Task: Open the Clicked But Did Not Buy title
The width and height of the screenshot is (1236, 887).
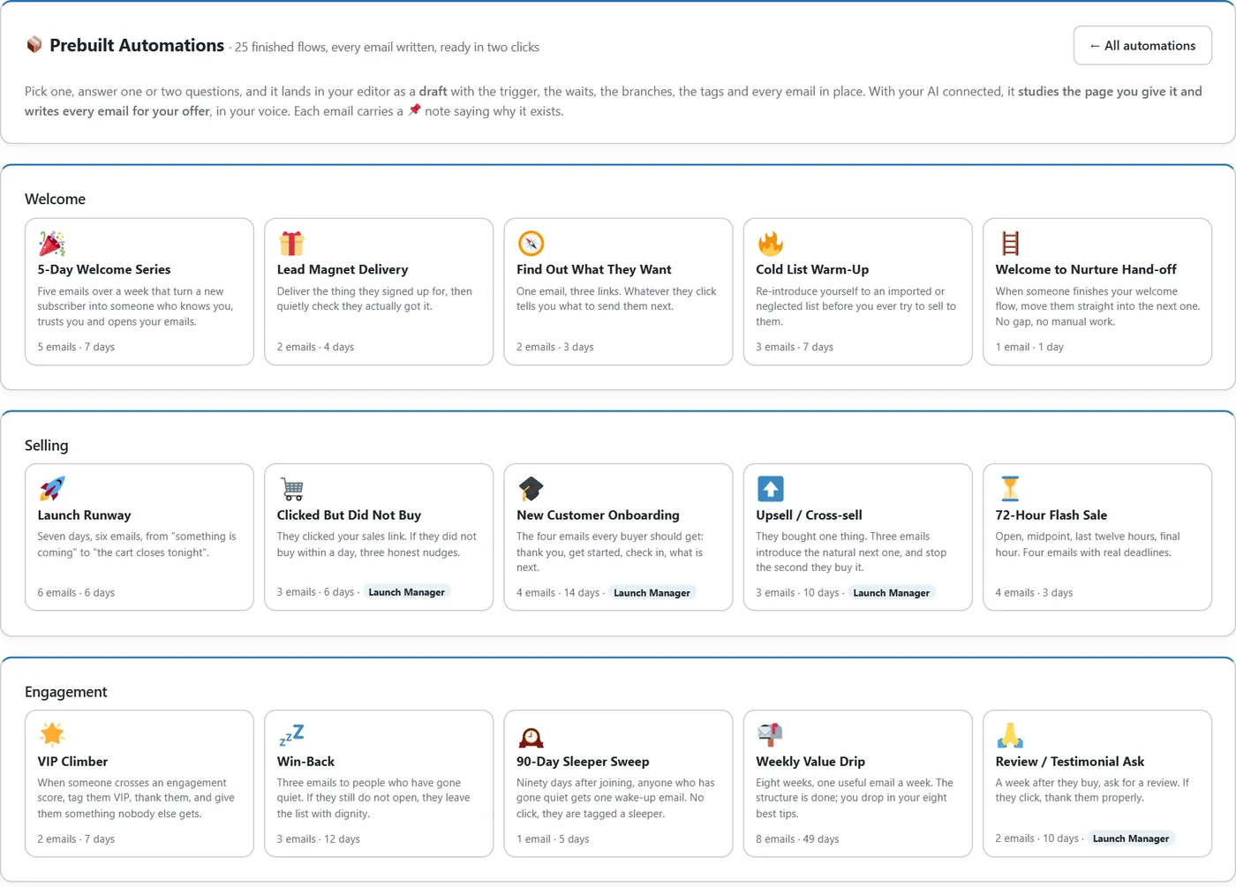Action: pos(349,515)
